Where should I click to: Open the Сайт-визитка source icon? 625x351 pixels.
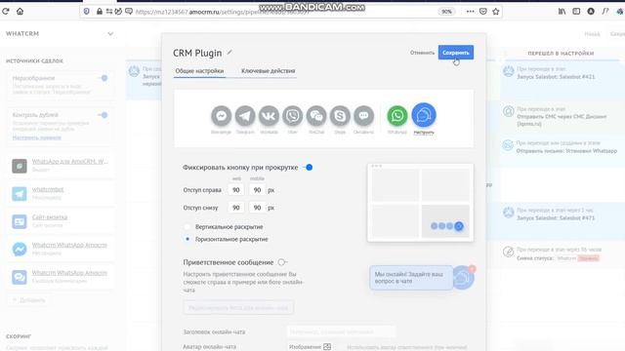click(20, 221)
